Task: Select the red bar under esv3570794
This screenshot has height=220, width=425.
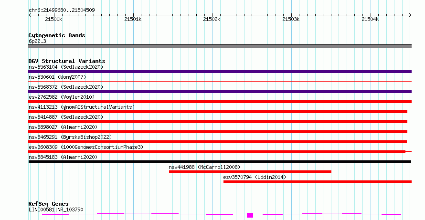Action: click(318, 182)
